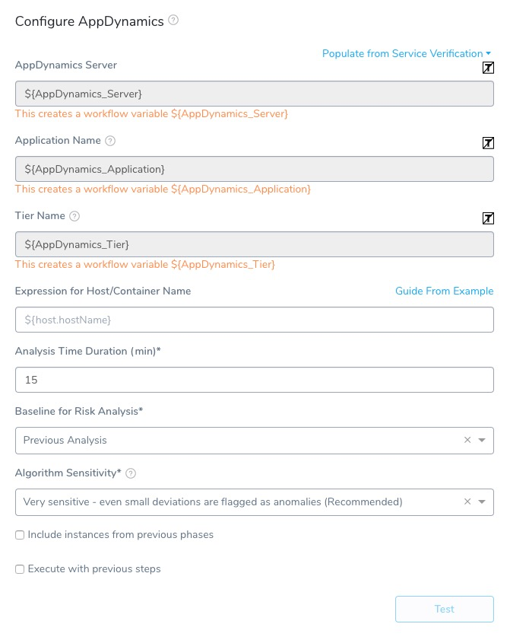The width and height of the screenshot is (510, 640).
Task: Clear the Algorithm Sensitivity selection
Action: pyautogui.click(x=467, y=501)
